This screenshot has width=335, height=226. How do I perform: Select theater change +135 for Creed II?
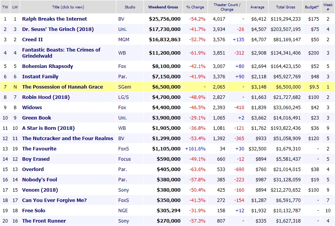point(238,40)
